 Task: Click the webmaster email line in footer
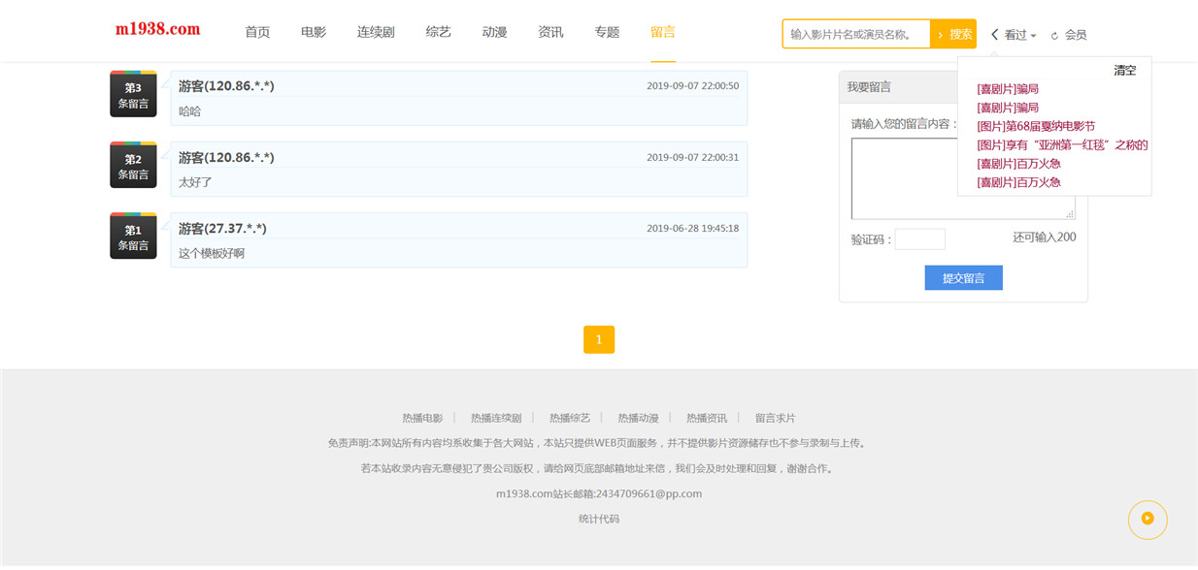click(599, 494)
